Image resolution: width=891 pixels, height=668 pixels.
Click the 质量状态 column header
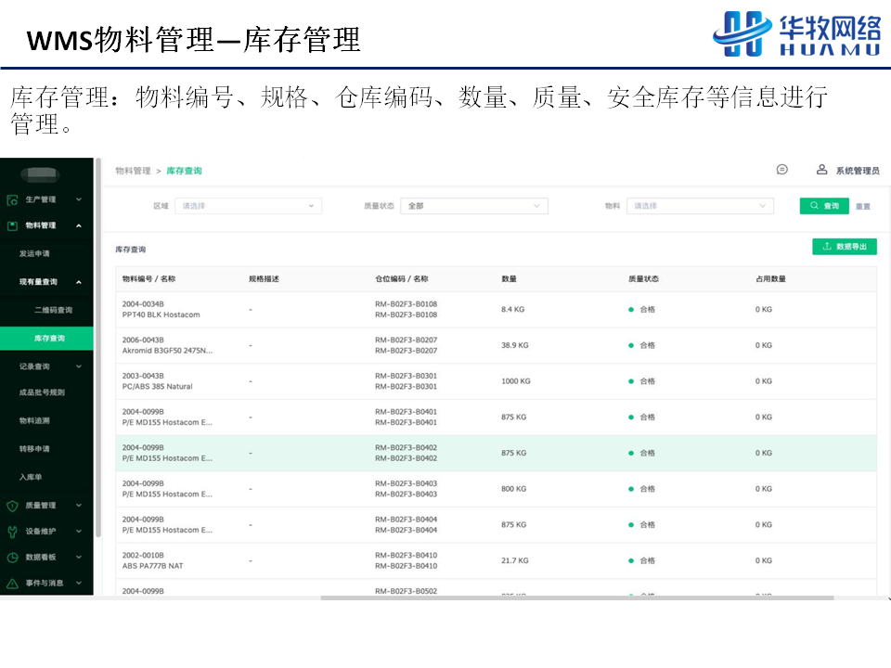tap(643, 279)
